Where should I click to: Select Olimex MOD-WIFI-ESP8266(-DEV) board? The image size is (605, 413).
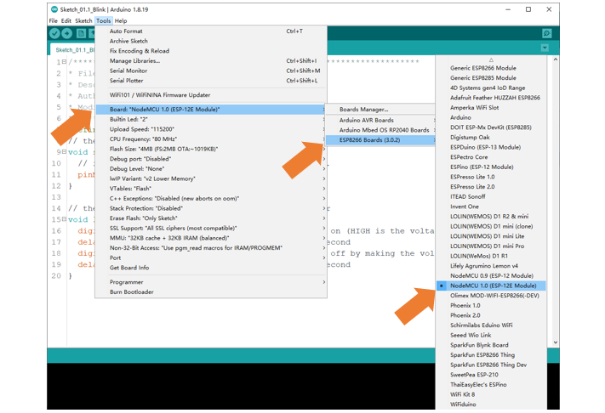(x=491, y=296)
